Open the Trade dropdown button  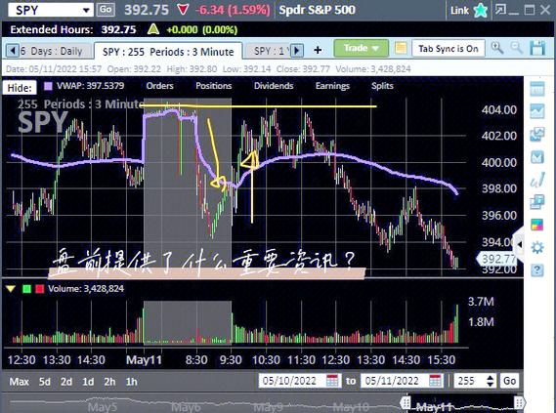(361, 48)
